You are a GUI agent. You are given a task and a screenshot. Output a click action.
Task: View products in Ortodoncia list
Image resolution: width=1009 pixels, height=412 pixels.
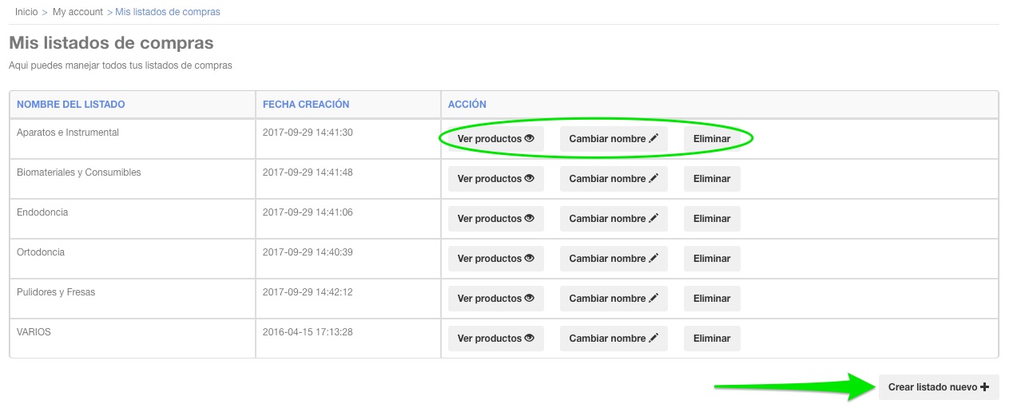coord(495,259)
